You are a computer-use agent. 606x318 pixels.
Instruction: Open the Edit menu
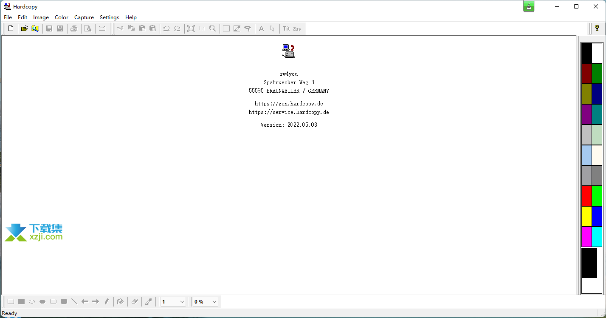[x=23, y=17]
